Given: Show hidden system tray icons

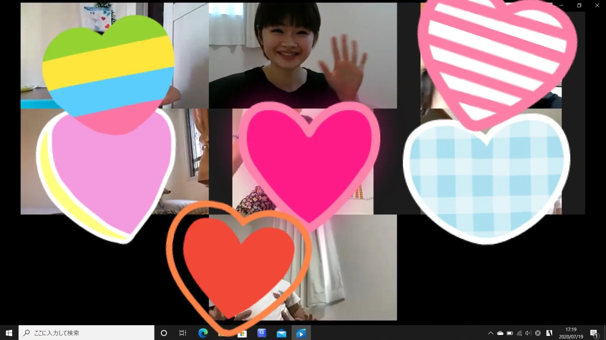Looking at the screenshot, I should 491,333.
